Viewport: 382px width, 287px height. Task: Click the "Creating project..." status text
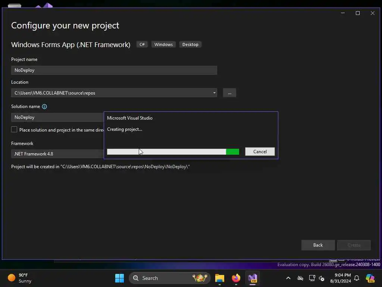click(125, 129)
